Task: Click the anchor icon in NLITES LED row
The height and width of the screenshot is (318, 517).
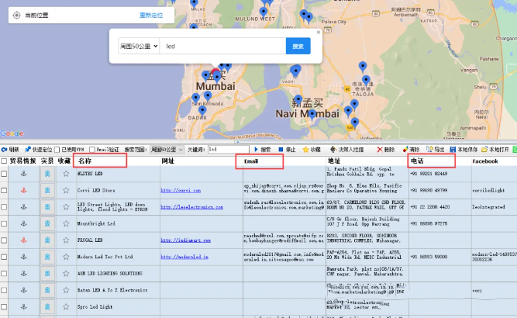Action: point(24,174)
